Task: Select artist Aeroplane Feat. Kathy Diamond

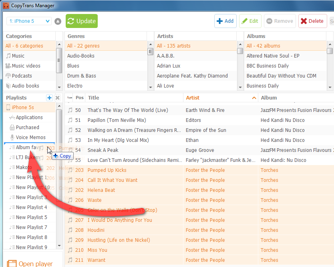Action: (x=195, y=76)
